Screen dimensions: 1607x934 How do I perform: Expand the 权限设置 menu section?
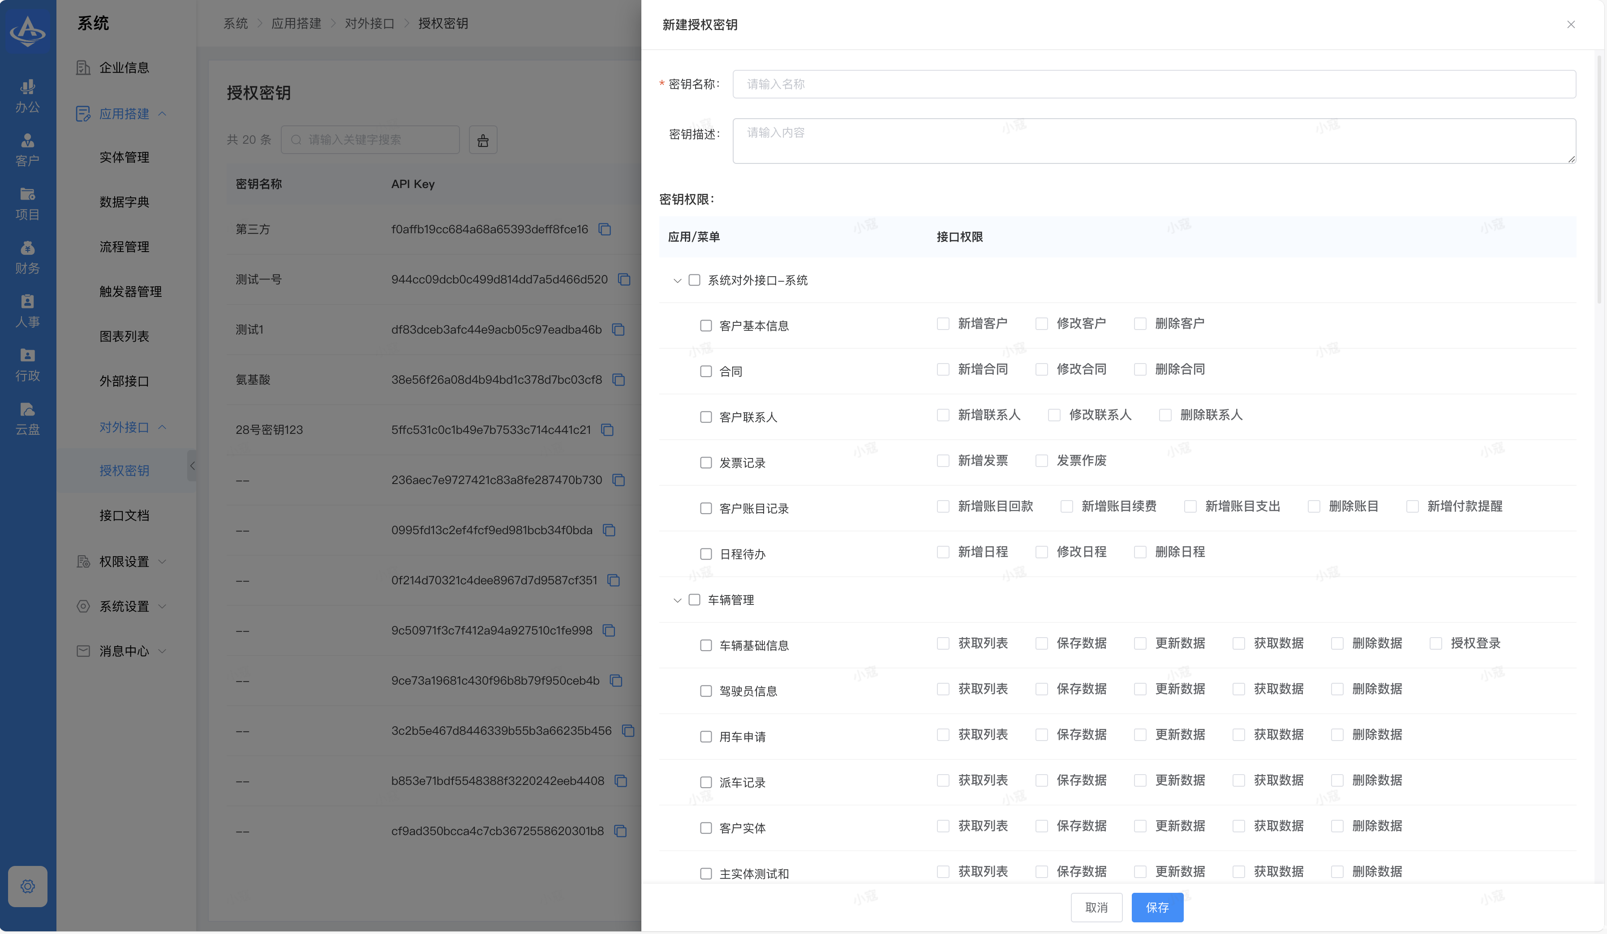point(125,561)
